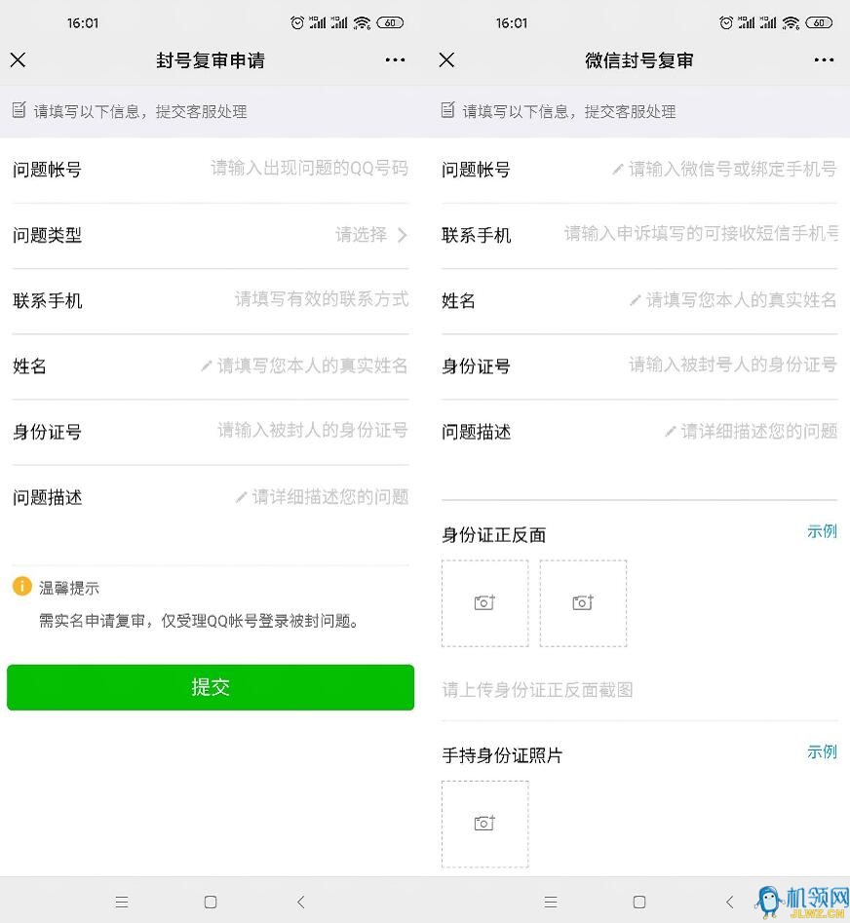The image size is (850, 923).
Task: Open 示例 link for 手持身份证照片
Action: pyautogui.click(x=822, y=751)
